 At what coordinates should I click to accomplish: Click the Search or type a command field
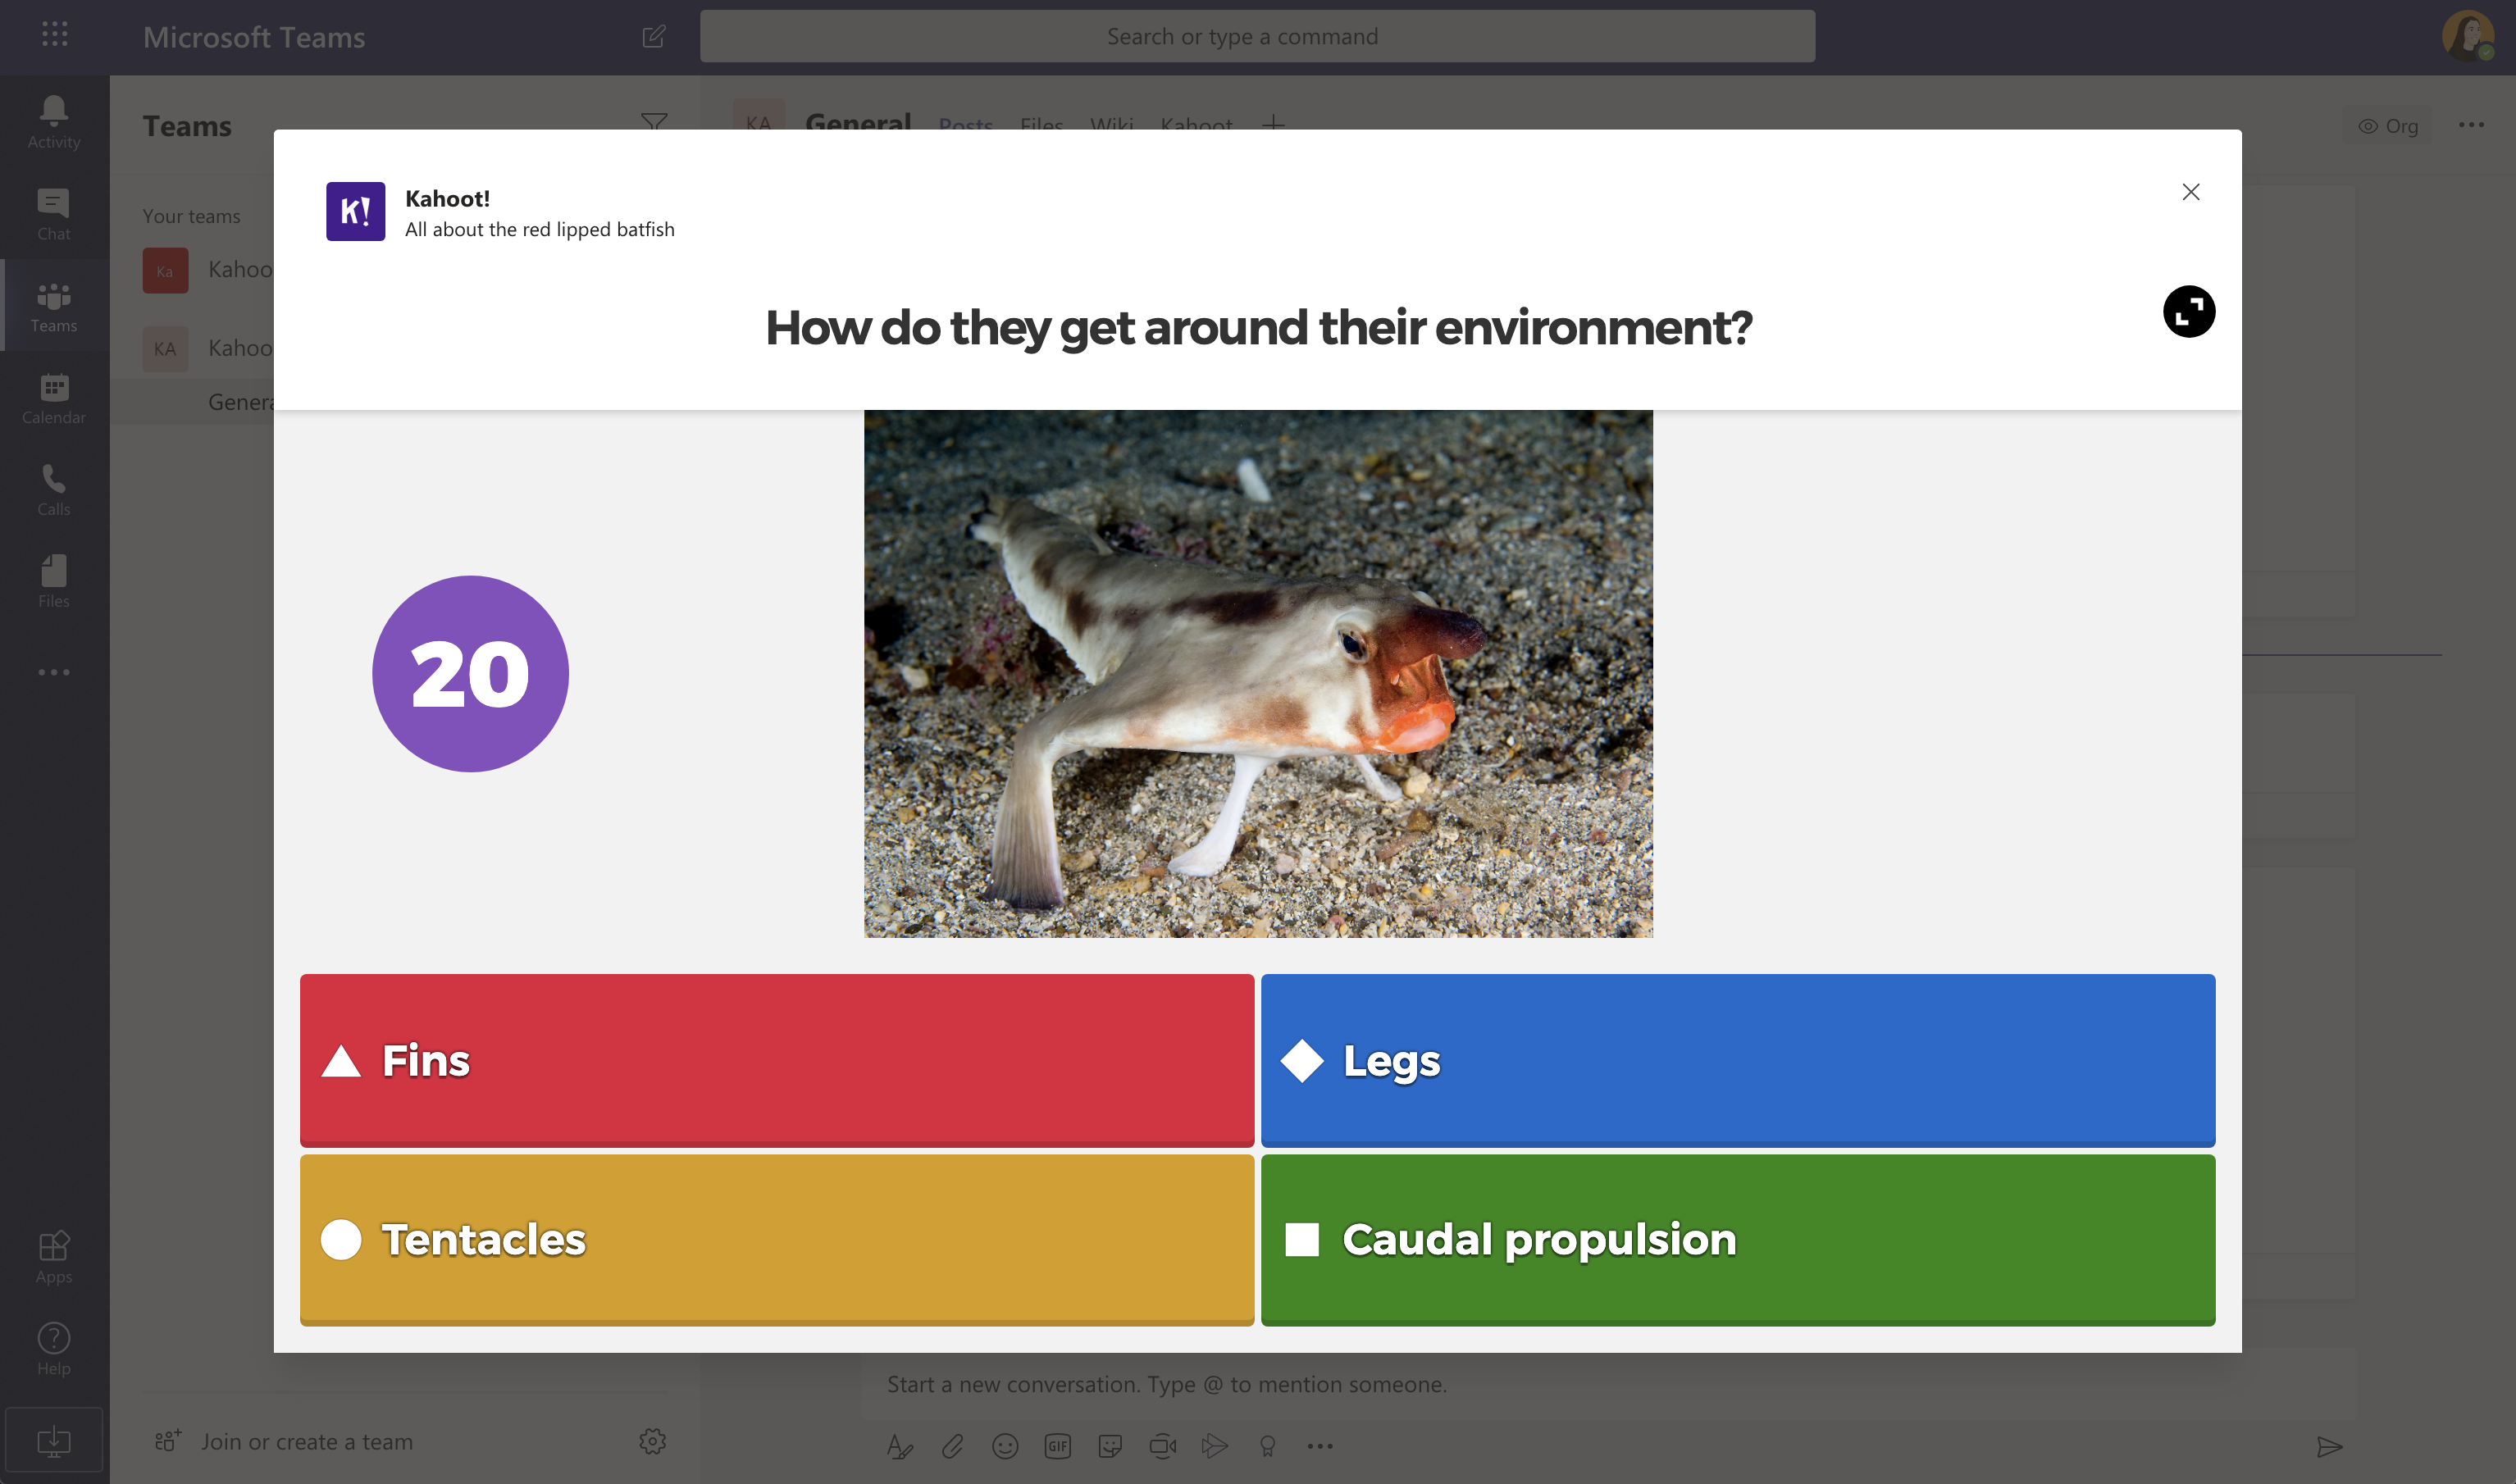tap(1258, 34)
